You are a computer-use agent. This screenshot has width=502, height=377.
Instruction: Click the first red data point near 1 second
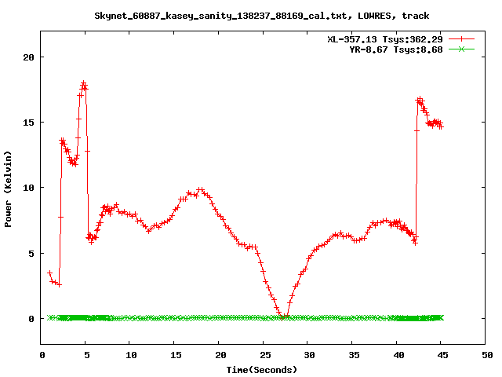(x=49, y=273)
